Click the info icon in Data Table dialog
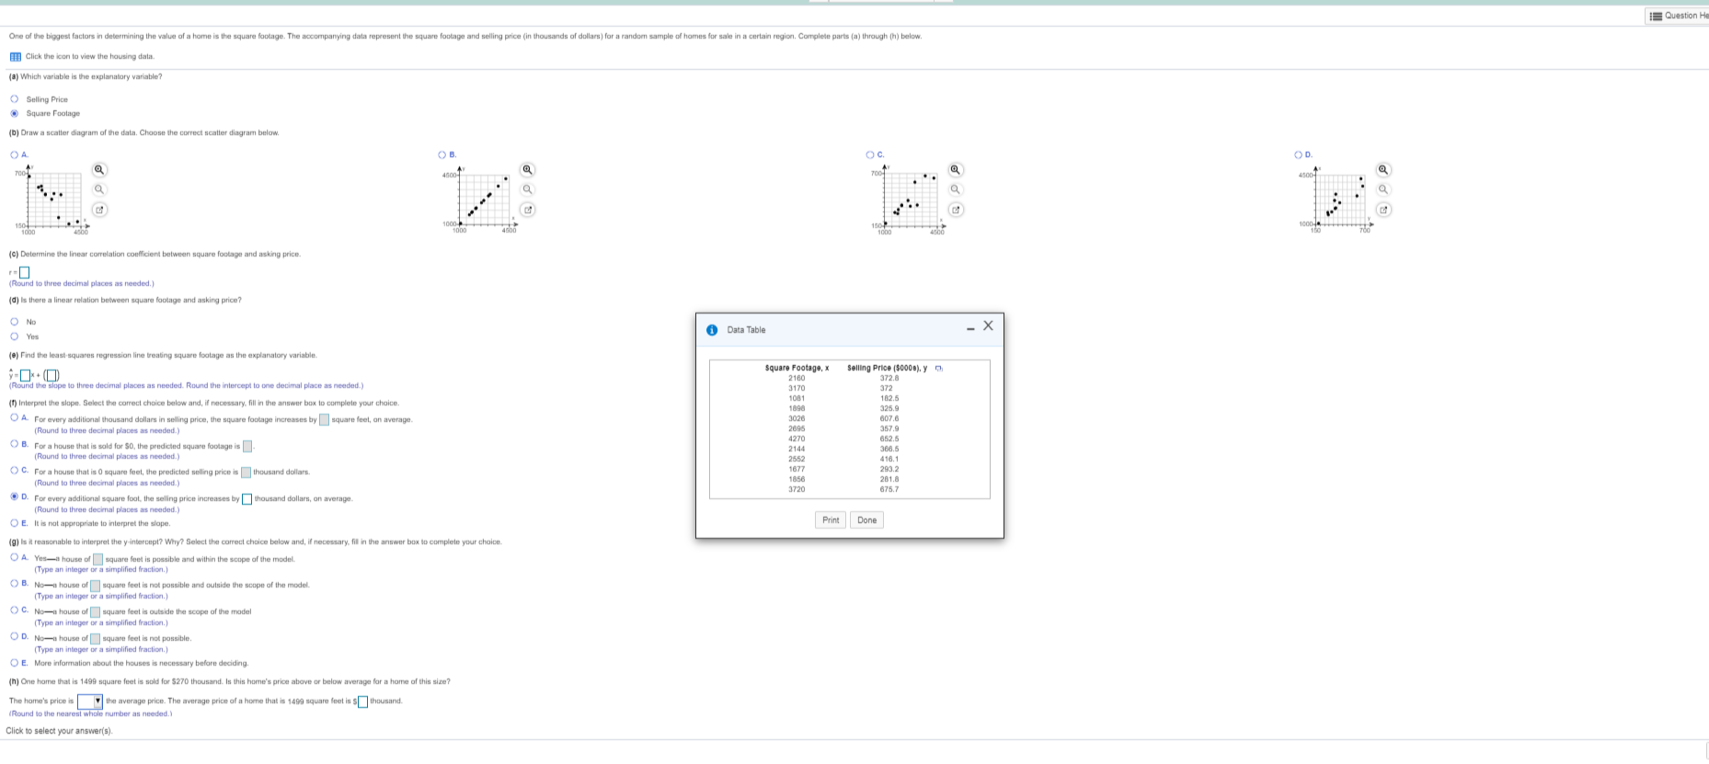 [712, 330]
